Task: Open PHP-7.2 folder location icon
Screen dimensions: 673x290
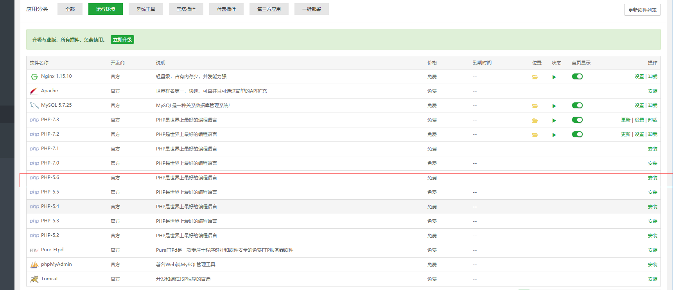Action: pyautogui.click(x=535, y=135)
